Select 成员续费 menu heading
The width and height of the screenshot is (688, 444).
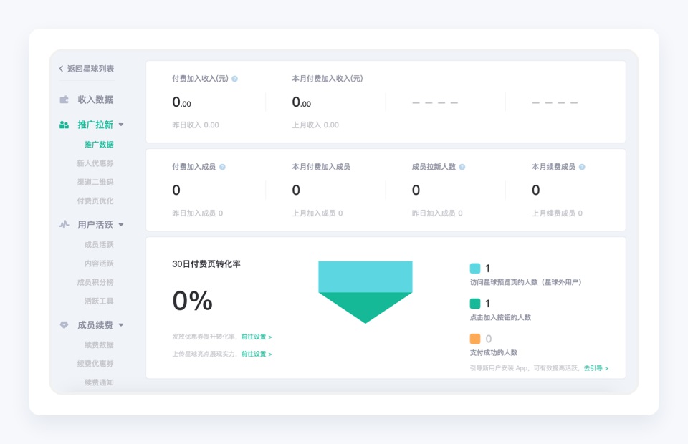click(x=95, y=325)
